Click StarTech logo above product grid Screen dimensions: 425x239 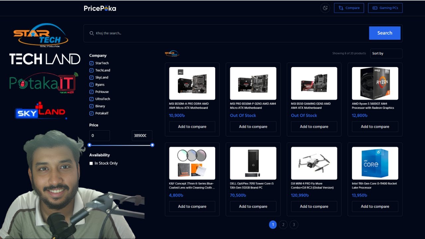click(172, 53)
